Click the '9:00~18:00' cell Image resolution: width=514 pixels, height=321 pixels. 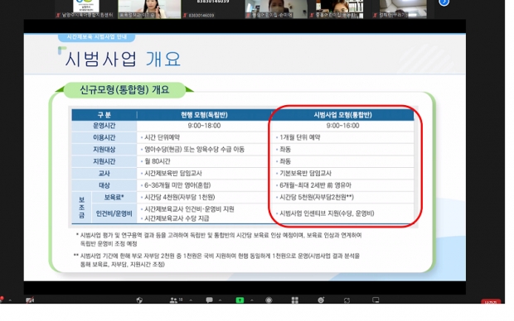tap(204, 126)
